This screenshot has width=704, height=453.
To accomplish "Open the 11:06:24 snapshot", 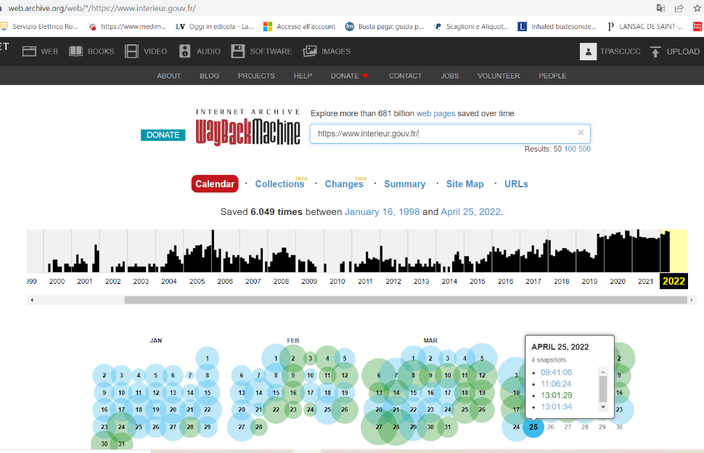I will 556,384.
